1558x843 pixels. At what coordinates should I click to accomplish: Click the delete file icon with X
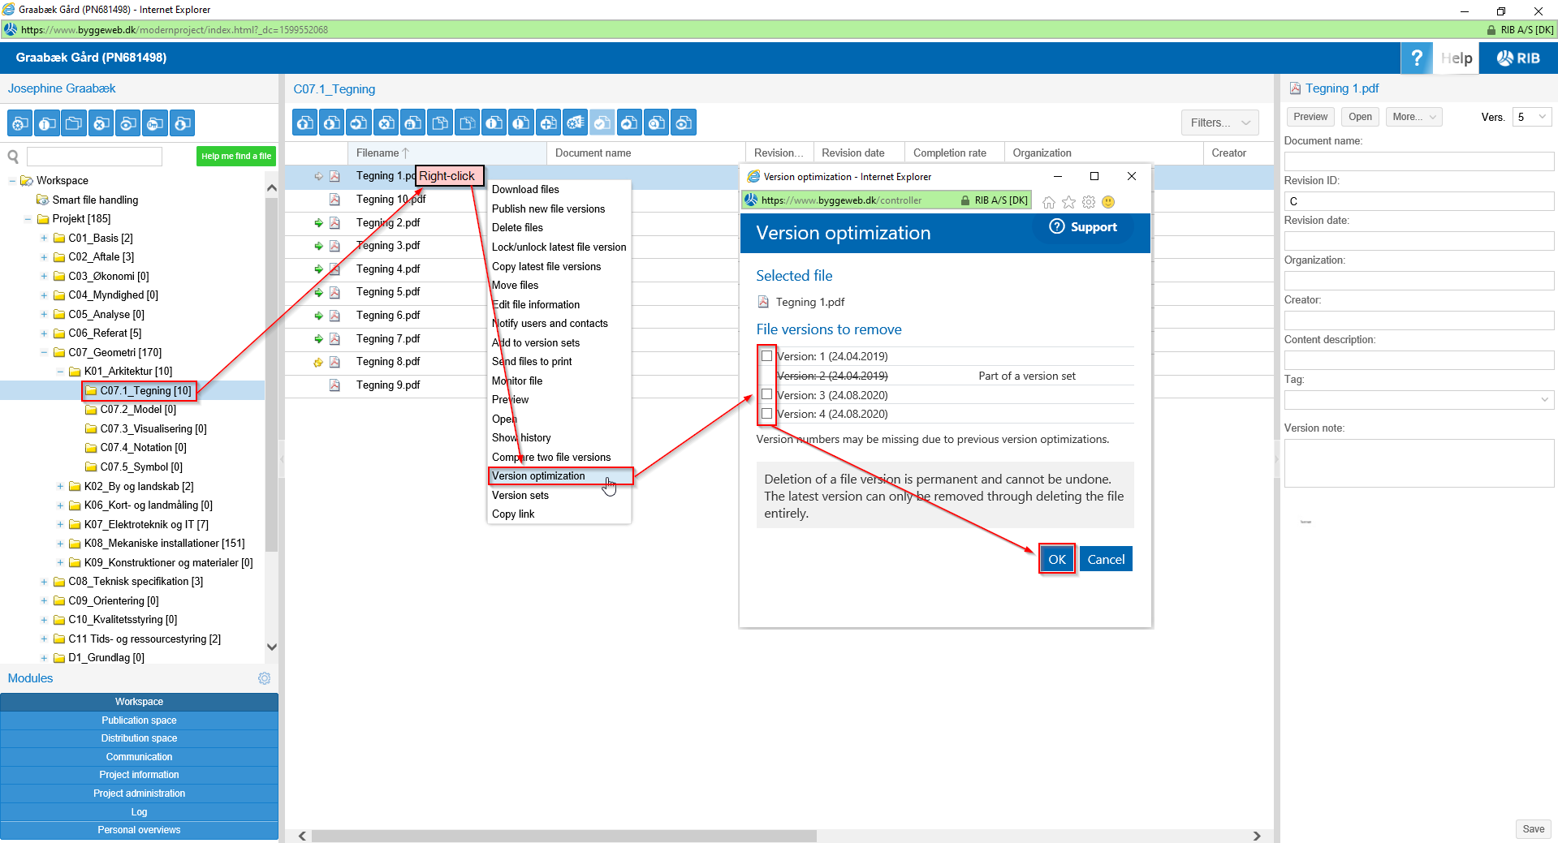point(386,123)
